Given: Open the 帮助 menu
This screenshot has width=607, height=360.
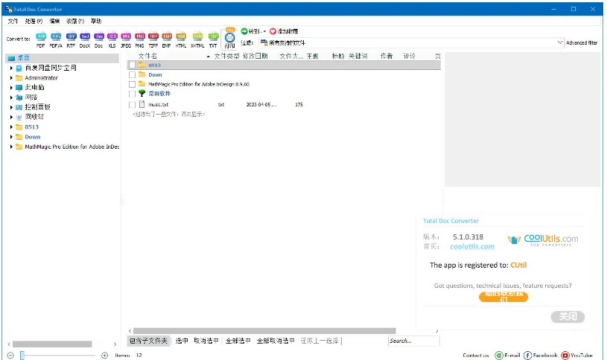Looking at the screenshot, I should (x=96, y=21).
